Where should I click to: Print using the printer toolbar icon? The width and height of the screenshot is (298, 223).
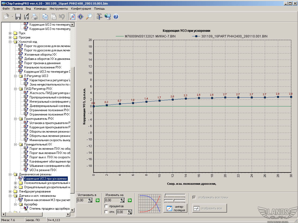click(x=35, y=17)
